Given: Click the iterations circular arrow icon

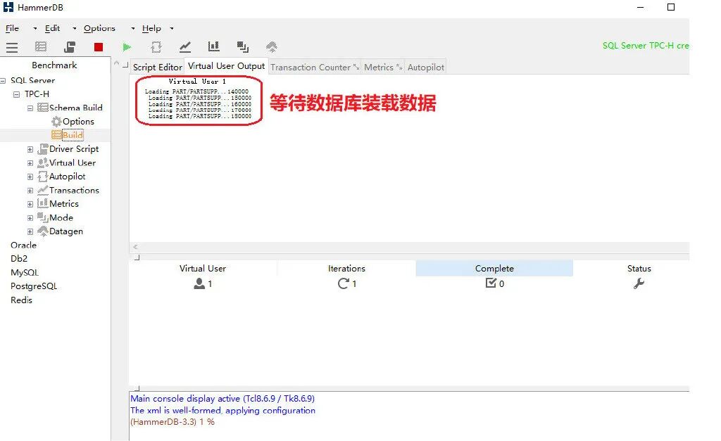Looking at the screenshot, I should [343, 283].
